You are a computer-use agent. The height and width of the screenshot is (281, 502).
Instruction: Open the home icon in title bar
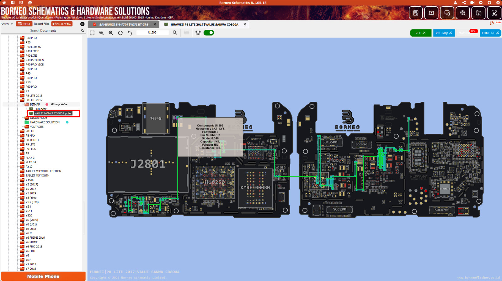4,3
